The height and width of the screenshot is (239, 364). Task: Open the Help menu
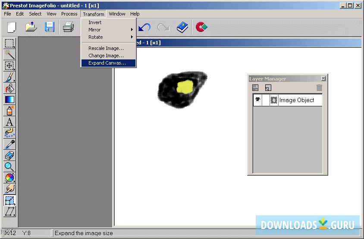pyautogui.click(x=135, y=14)
